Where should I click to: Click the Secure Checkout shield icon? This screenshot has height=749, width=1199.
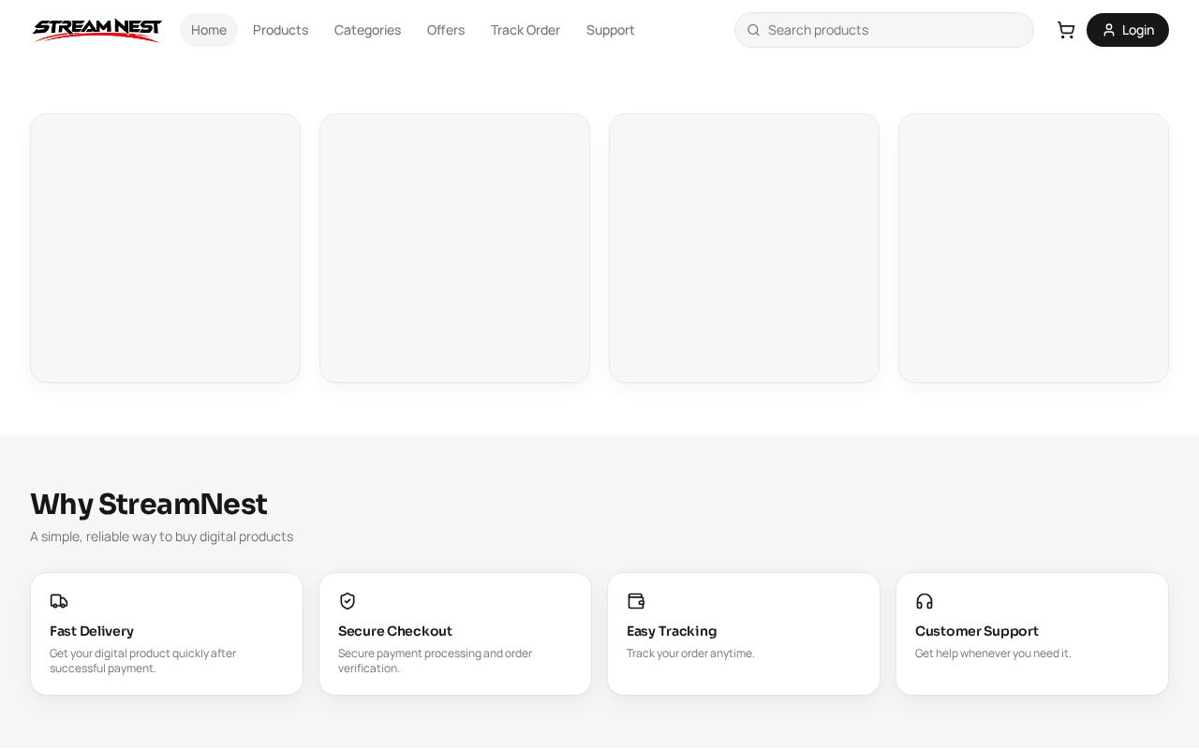(348, 601)
